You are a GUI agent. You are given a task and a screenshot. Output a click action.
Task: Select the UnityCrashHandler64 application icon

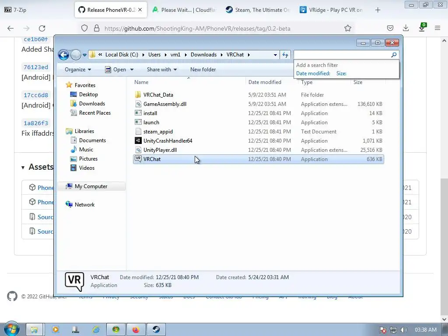pos(138,140)
